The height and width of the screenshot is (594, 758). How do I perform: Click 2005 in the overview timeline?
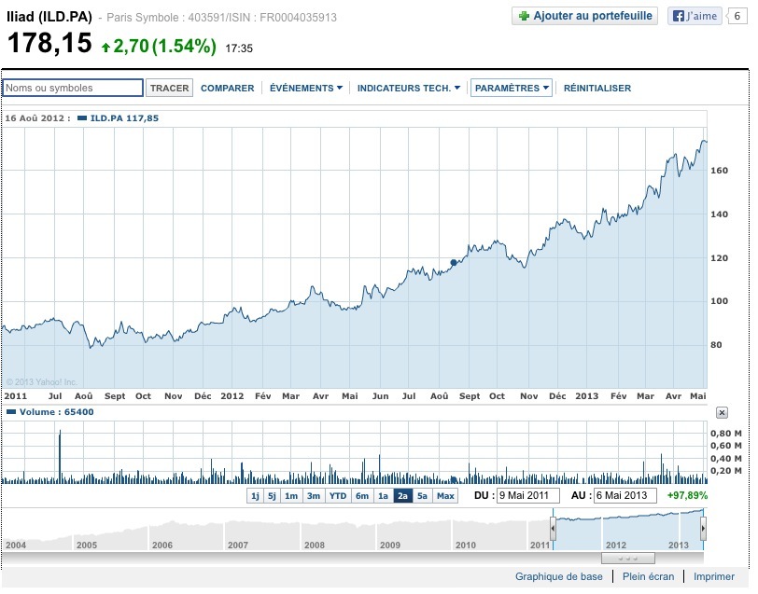click(x=87, y=545)
